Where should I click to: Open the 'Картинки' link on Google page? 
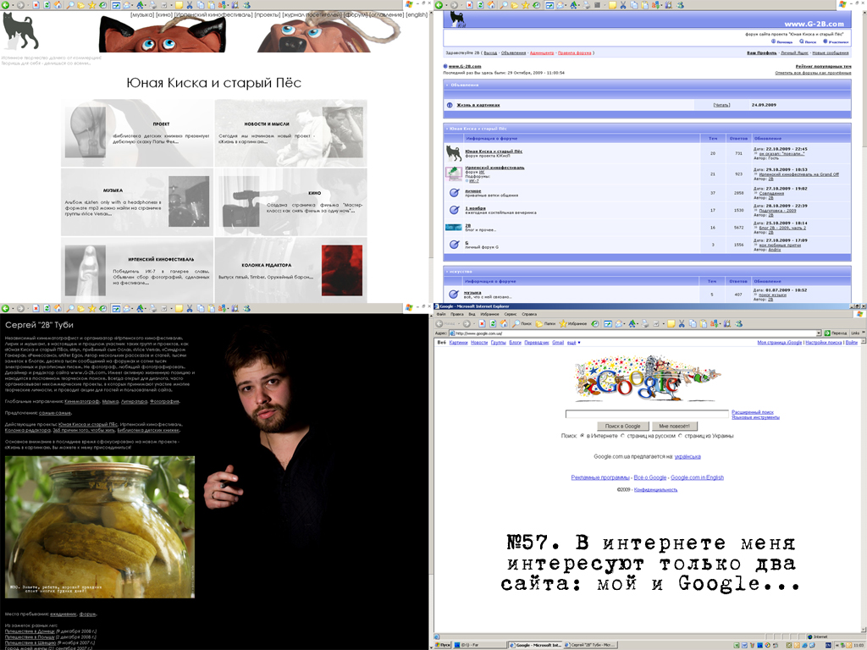(458, 343)
